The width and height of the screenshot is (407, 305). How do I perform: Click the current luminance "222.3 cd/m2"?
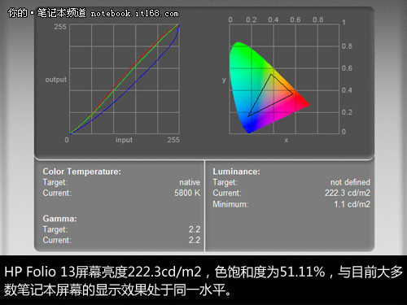pos(348,193)
